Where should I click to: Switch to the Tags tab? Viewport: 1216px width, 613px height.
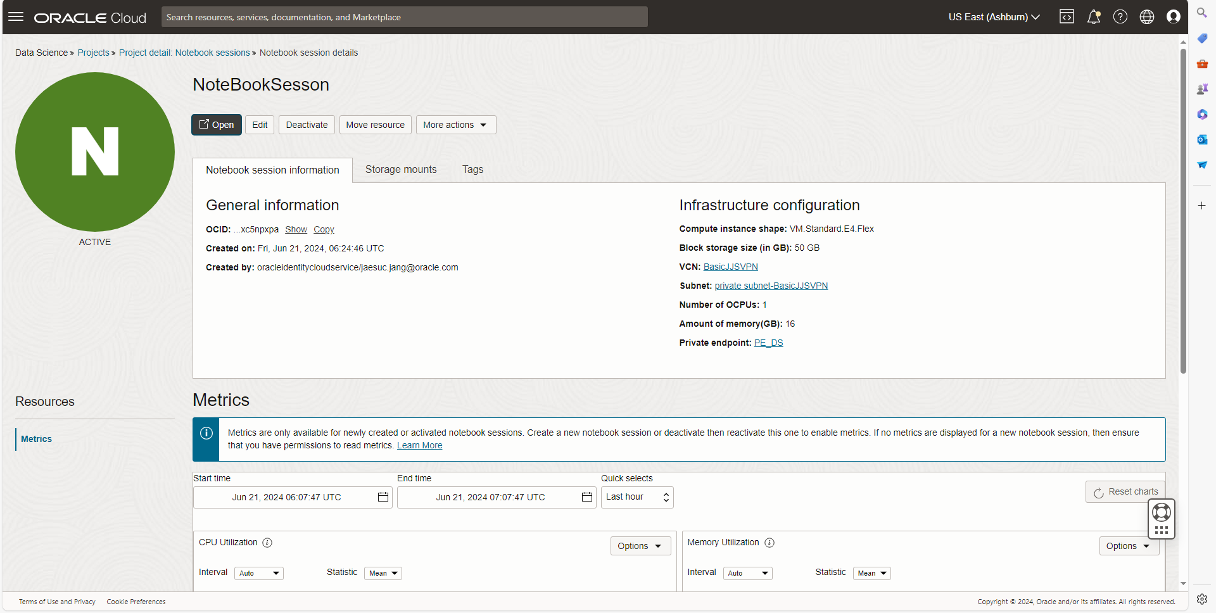click(472, 170)
